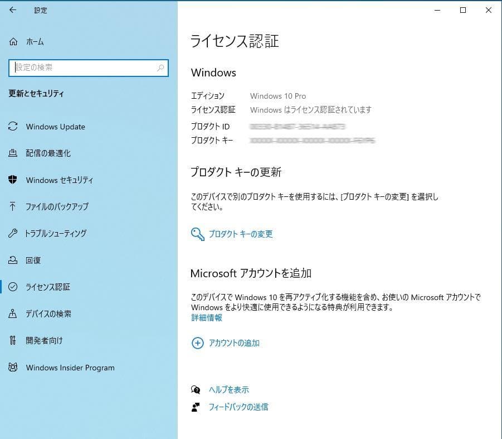Click the ライセンス認証 page title
The image size is (502, 439).
235,41
